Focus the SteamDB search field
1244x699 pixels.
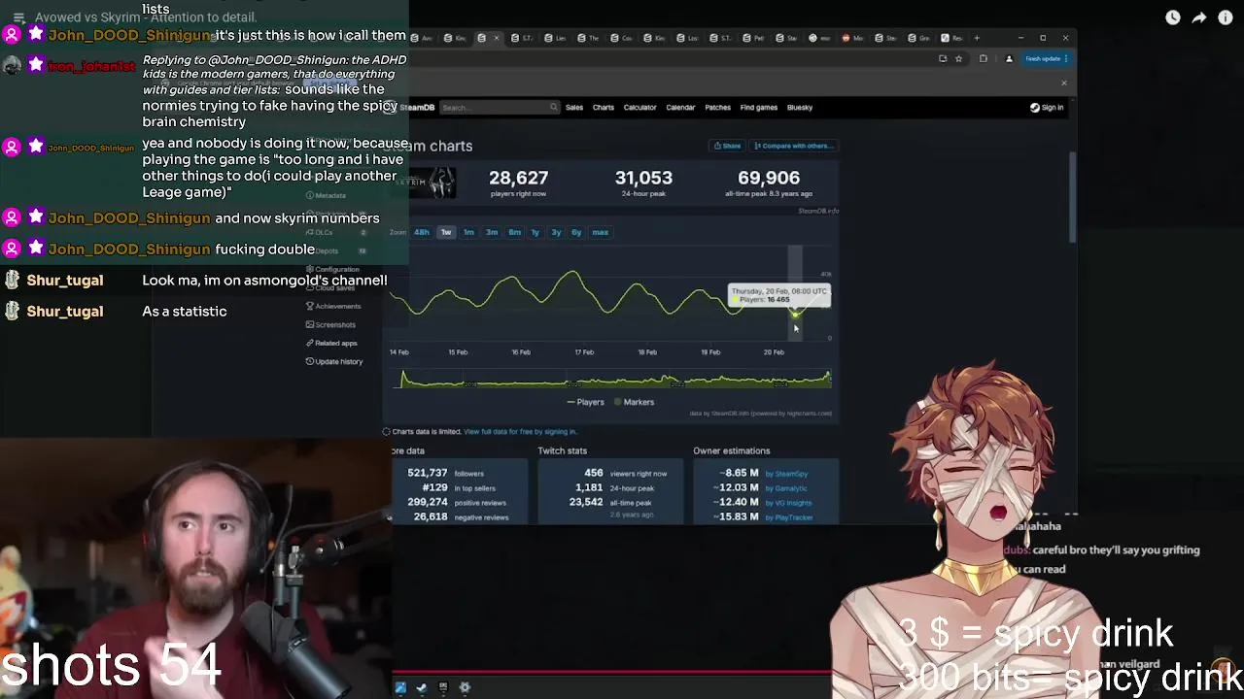(498, 107)
